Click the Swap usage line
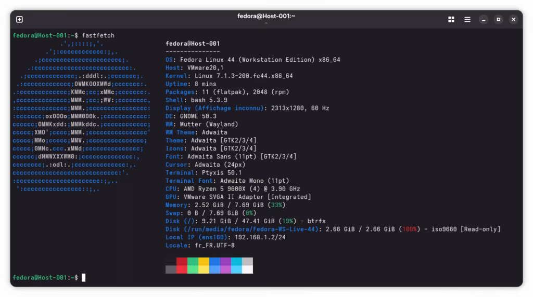The height and width of the screenshot is (297, 533). (211, 213)
